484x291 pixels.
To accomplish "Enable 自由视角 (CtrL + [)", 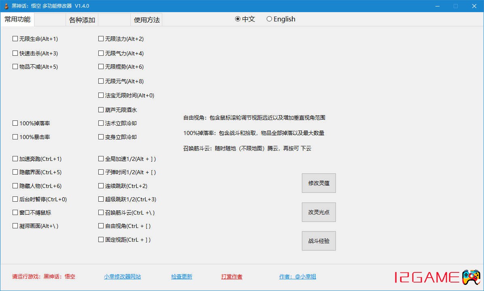I will point(101,226).
